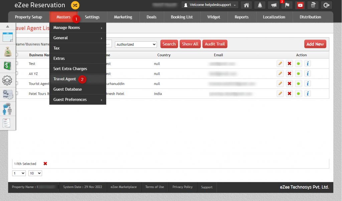Open the Authorized status dropdown
This screenshot has height=201, width=342.
coord(136,44)
